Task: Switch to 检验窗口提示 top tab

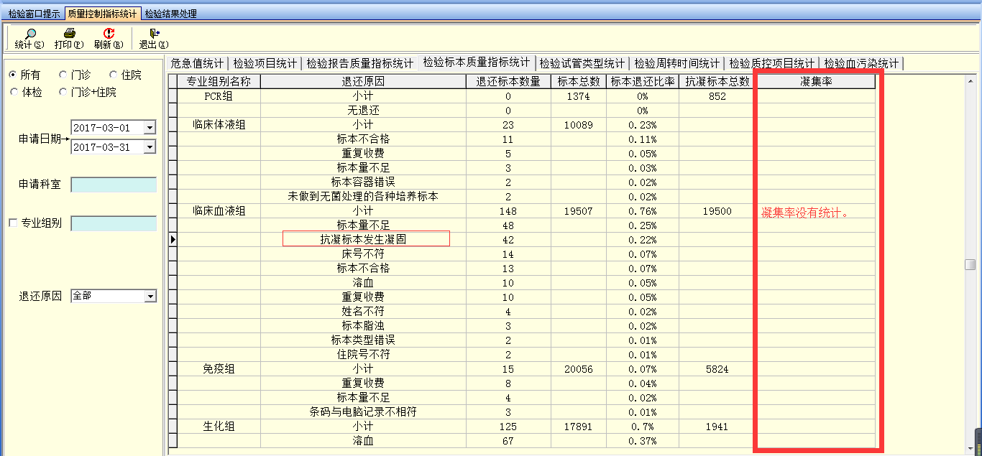Action: [x=35, y=14]
